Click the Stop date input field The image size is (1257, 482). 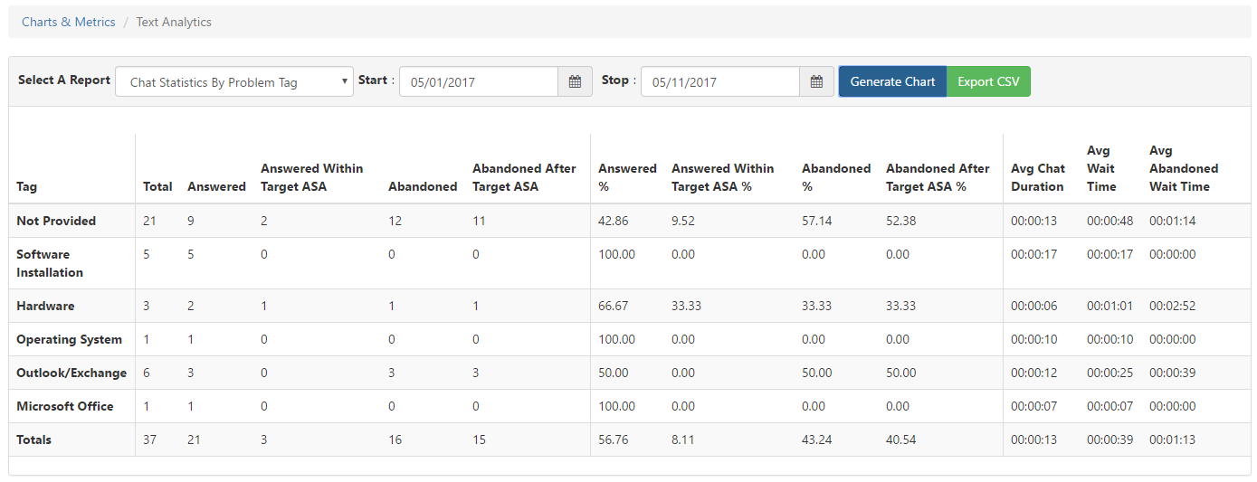[720, 81]
